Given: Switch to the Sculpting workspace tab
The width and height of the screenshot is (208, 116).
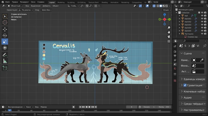Looking at the screenshot, I should tap(71, 2).
